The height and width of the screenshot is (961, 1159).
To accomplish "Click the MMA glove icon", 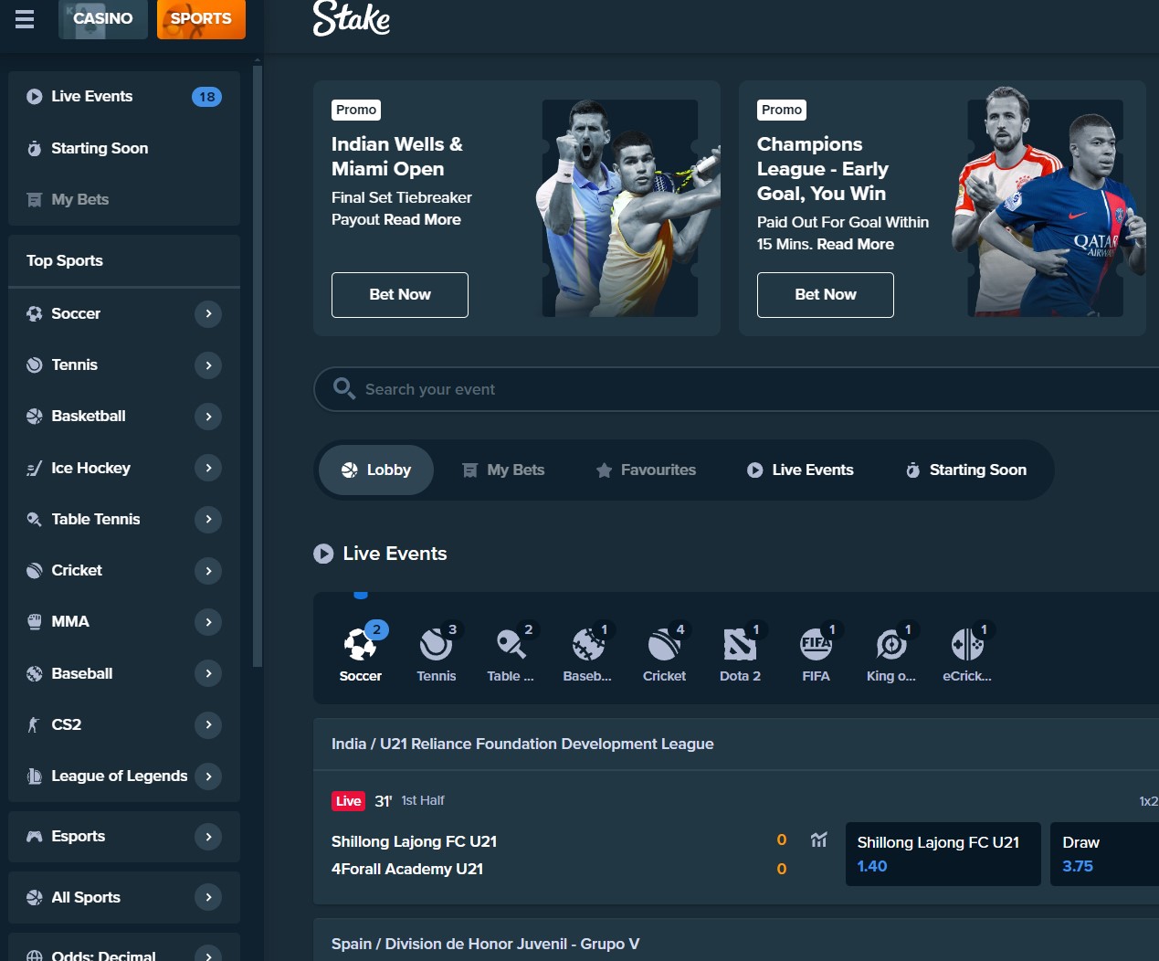I will (35, 621).
